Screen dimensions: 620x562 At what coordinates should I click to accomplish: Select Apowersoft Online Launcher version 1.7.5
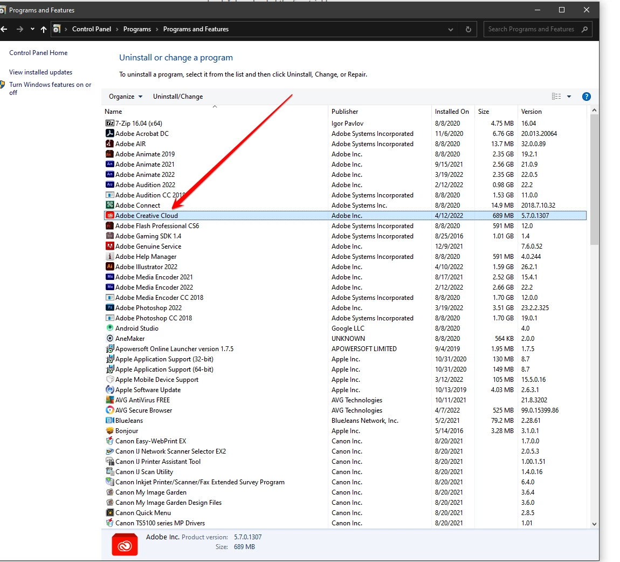coord(345,349)
